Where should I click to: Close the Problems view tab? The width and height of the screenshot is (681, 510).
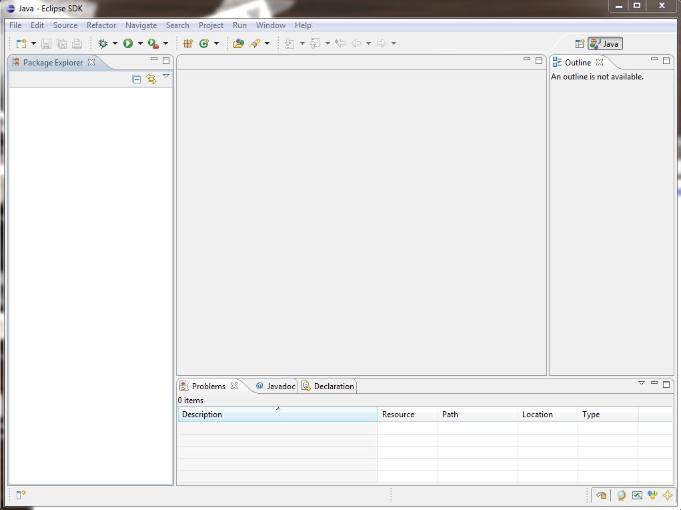[234, 386]
